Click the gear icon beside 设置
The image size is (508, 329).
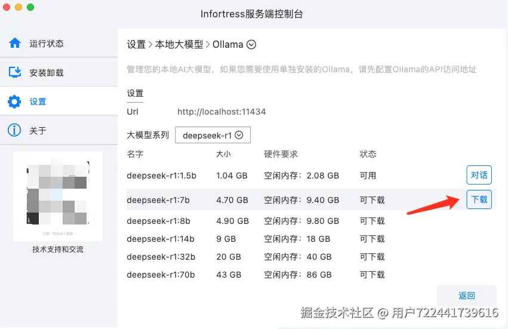coord(14,102)
